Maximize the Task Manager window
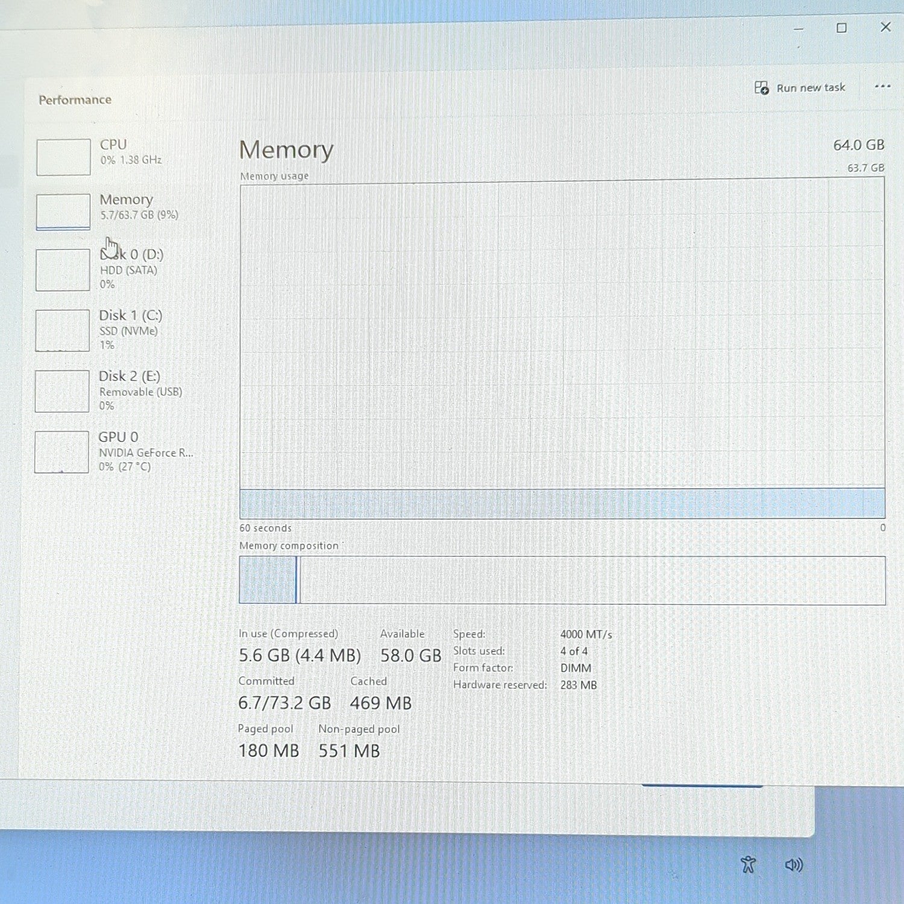The height and width of the screenshot is (904, 904). coord(841,28)
